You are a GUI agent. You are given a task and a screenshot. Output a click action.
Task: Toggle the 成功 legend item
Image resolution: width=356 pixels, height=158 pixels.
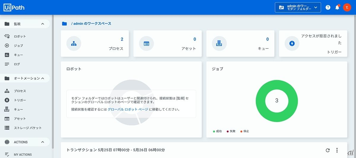coord(217,131)
